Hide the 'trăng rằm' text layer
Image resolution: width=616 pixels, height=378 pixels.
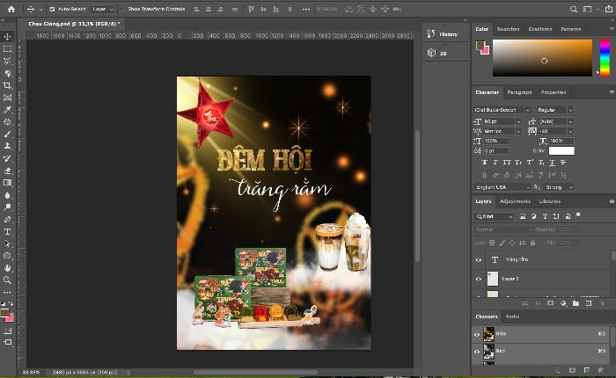click(478, 260)
